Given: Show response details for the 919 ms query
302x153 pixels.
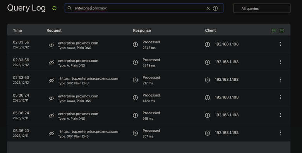Looking at the screenshot, I should point(136,115).
